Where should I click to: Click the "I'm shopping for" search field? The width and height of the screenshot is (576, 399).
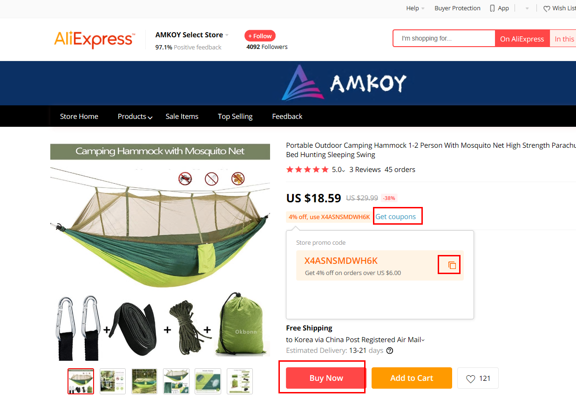pyautogui.click(x=444, y=38)
